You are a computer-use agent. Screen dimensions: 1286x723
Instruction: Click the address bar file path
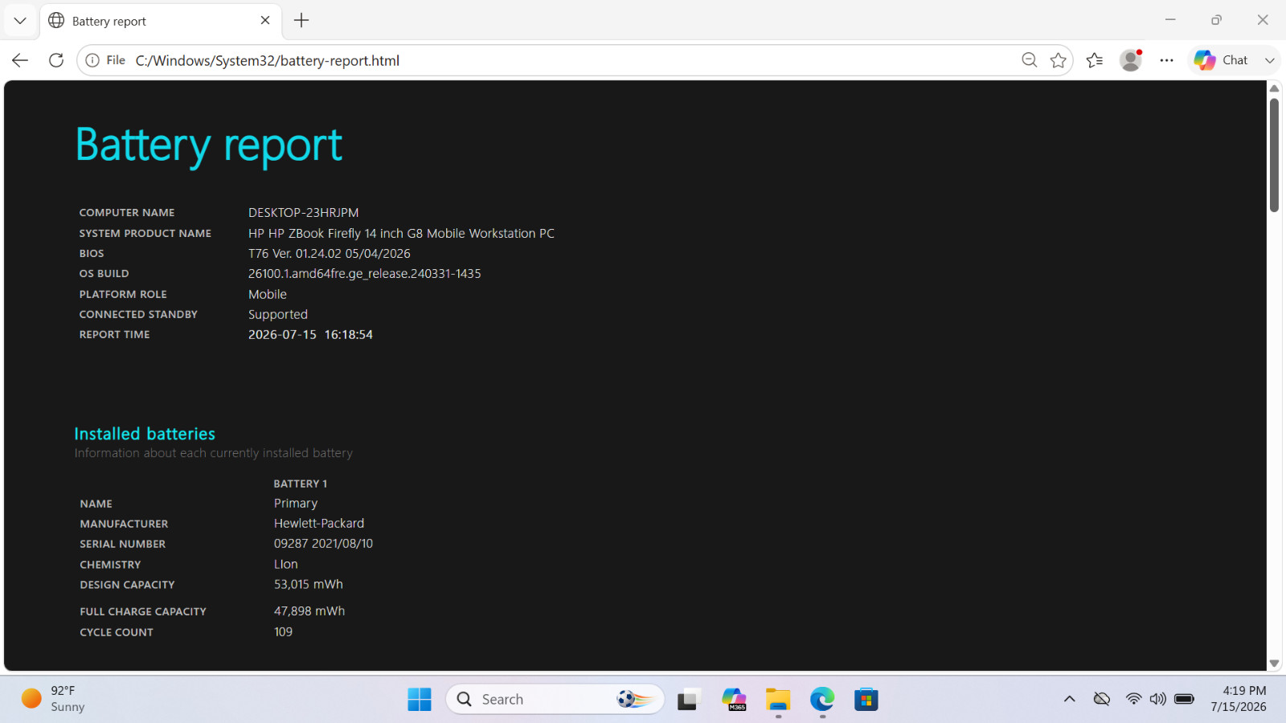pyautogui.click(x=268, y=60)
